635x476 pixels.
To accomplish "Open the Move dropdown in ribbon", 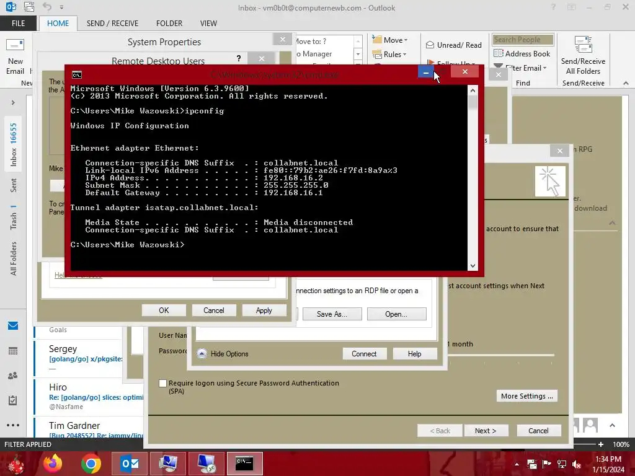I will point(389,40).
